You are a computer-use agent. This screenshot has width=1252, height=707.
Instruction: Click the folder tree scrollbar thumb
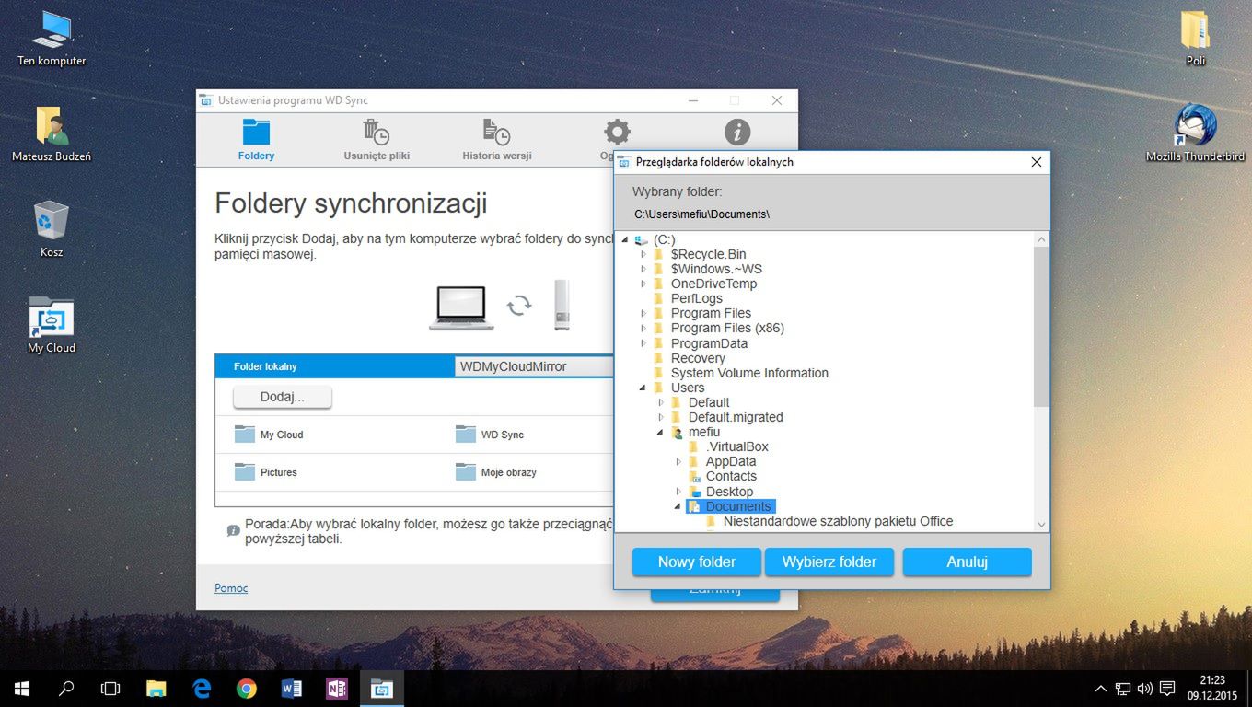tap(1041, 326)
